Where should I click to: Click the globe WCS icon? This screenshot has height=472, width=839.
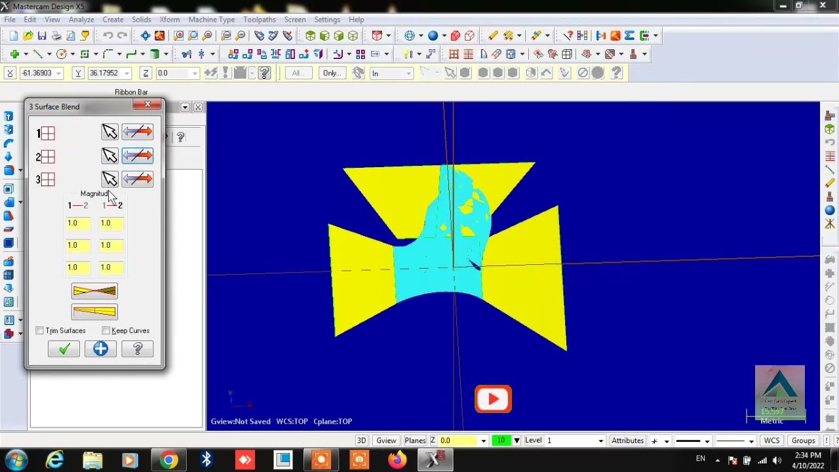pos(410,35)
